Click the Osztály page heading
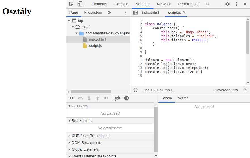Image resolution: width=250 pixels, height=158 pixels. [x=17, y=11]
